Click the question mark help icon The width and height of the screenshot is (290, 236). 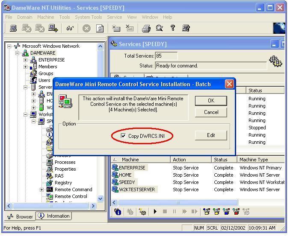pyautogui.click(x=173, y=28)
